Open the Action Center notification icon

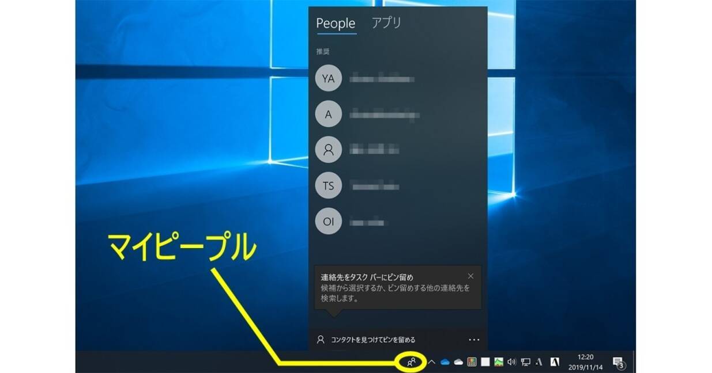tap(618, 362)
